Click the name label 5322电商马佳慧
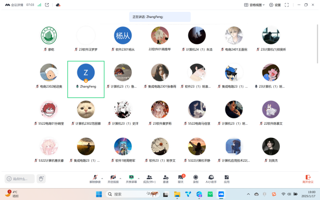The image size is (320, 200). 199,124
